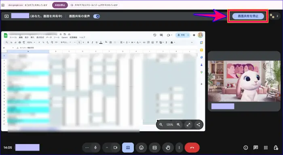Open the chat panel icon
The height and width of the screenshot is (155, 283).
pyautogui.click(x=256, y=148)
